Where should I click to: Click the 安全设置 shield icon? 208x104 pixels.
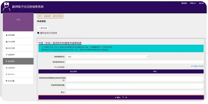(6, 81)
